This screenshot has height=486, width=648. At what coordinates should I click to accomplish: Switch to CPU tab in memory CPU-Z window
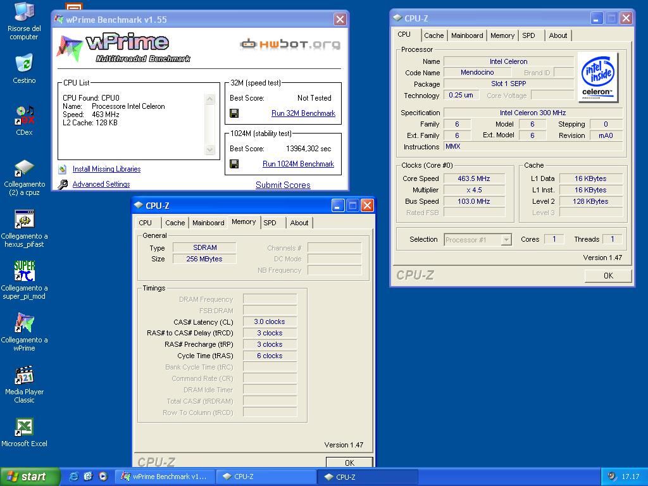pos(145,223)
